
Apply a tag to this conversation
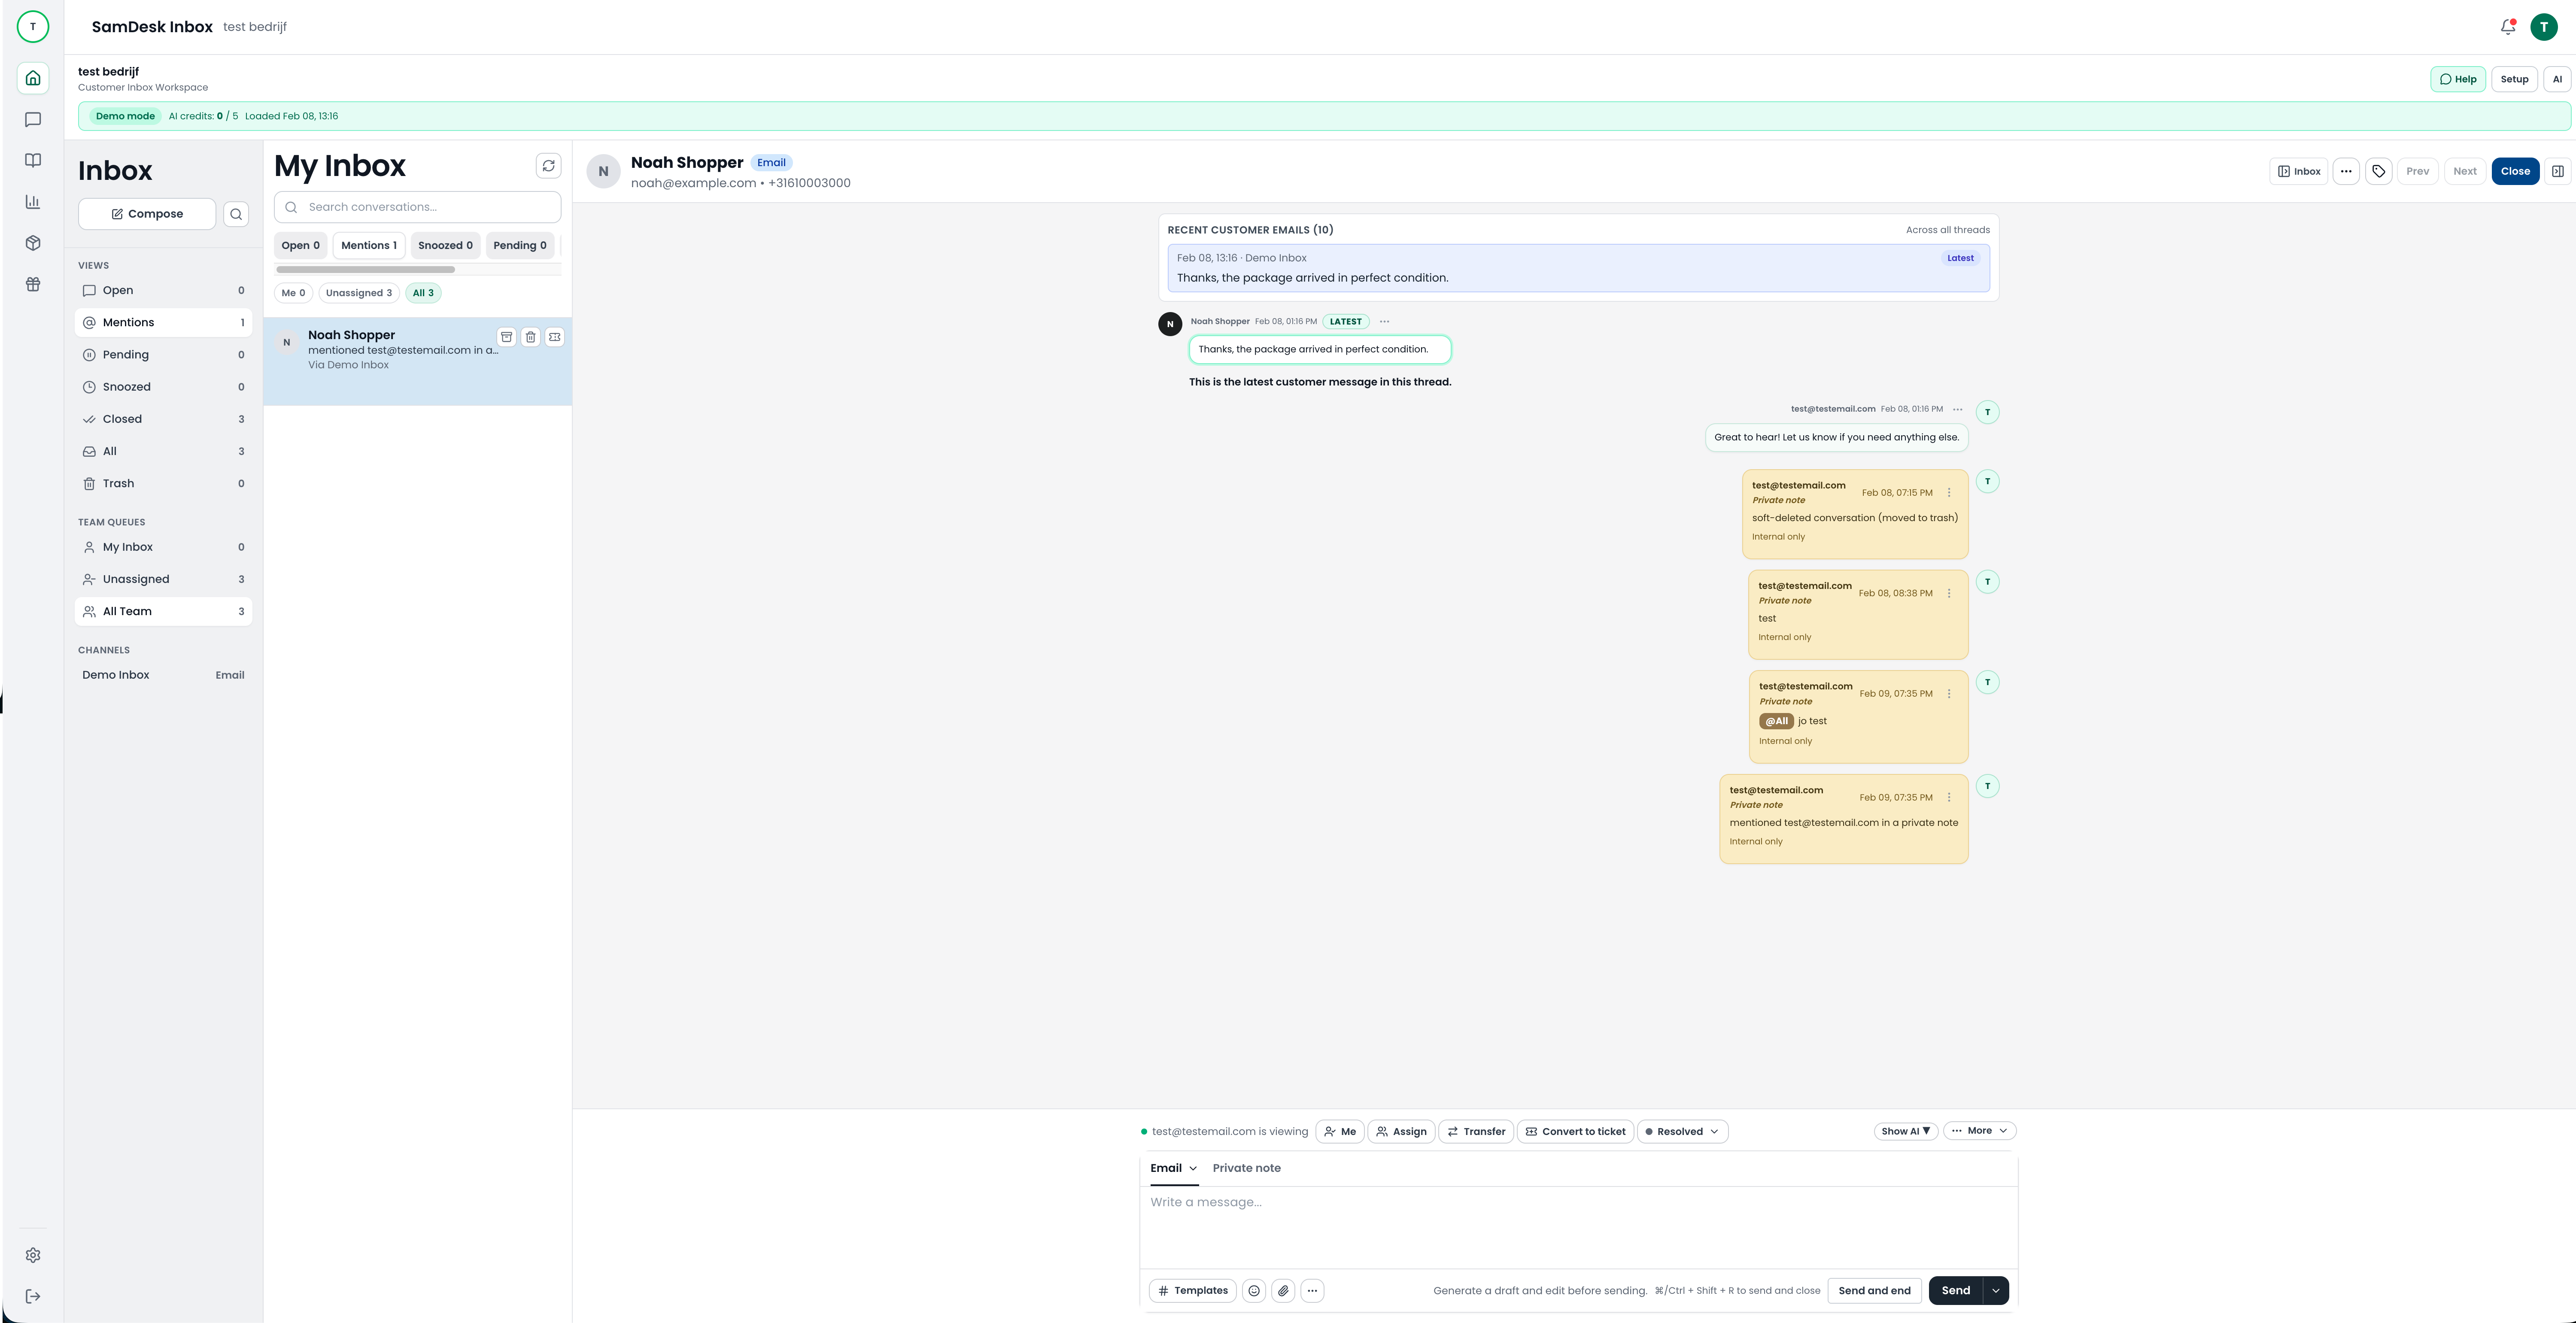click(x=2379, y=171)
